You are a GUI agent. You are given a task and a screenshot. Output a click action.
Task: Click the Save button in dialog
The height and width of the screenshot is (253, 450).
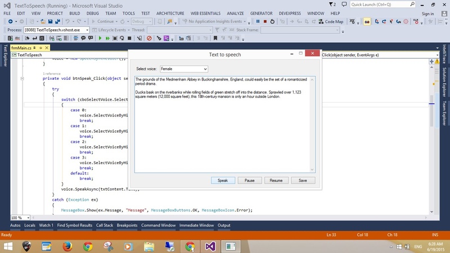pyautogui.click(x=303, y=180)
